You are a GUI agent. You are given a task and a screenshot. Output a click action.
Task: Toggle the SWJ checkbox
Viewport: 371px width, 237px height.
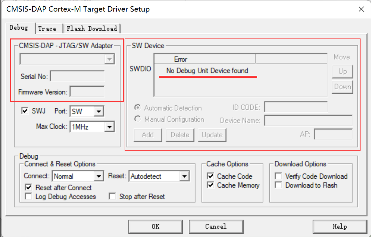pyautogui.click(x=25, y=111)
